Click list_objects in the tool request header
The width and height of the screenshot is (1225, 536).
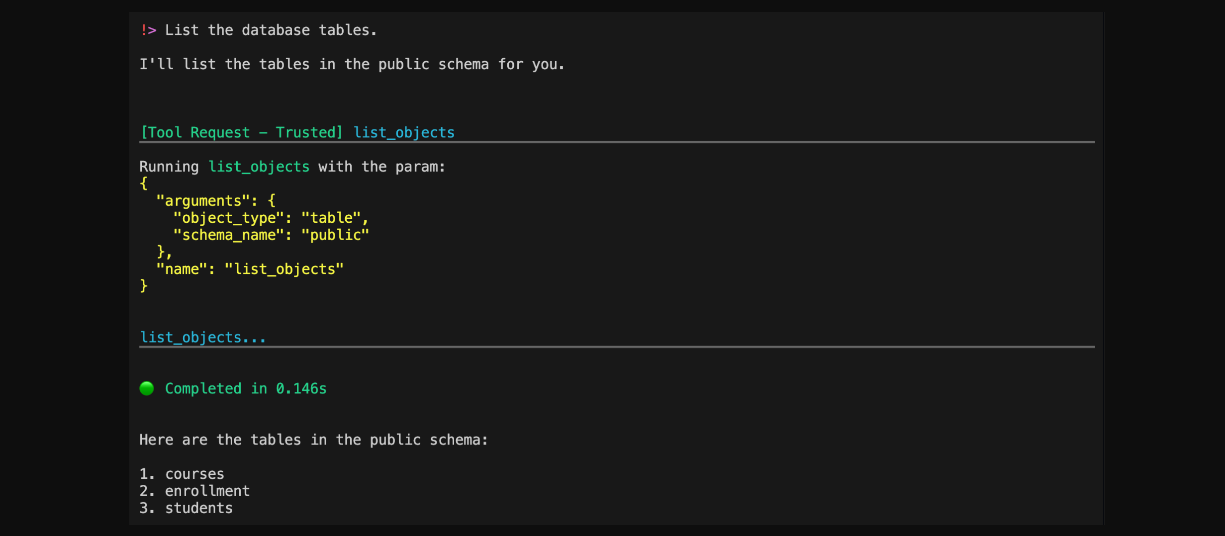coord(404,132)
